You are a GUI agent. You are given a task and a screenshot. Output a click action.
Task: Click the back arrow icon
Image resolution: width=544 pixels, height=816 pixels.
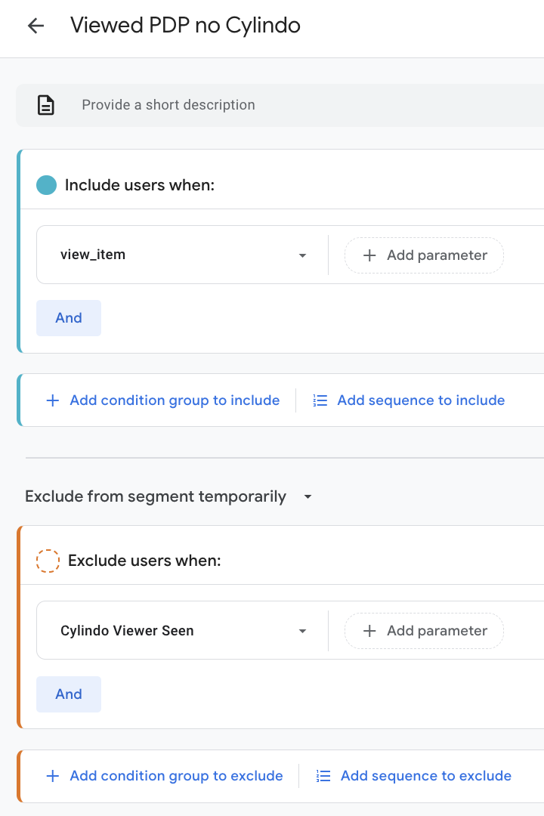(36, 26)
